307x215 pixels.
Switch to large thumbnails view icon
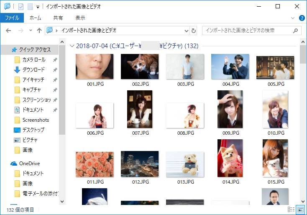tap(301, 210)
